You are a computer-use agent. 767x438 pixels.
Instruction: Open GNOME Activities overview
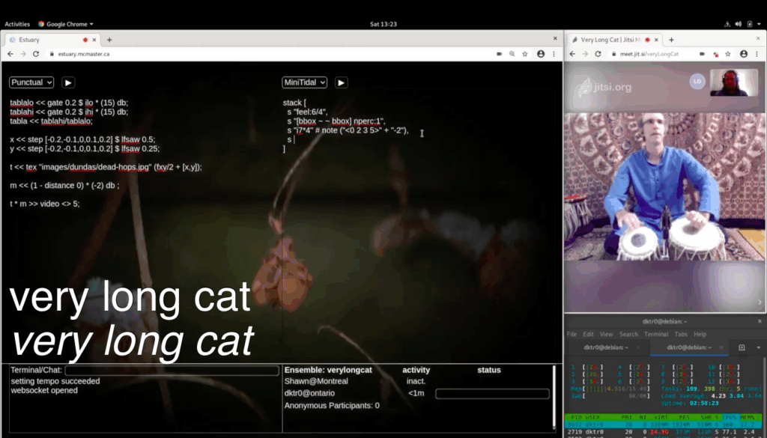point(17,24)
